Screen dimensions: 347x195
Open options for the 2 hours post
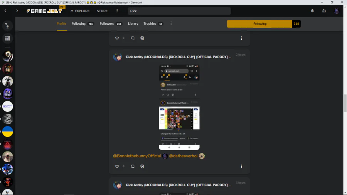[x=241, y=166]
